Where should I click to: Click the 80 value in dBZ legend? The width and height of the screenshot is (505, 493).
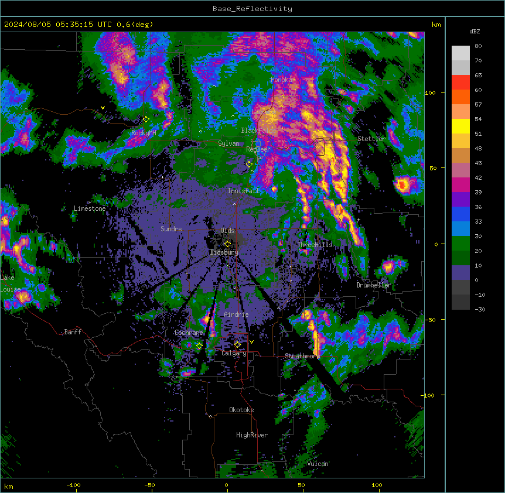(x=478, y=46)
